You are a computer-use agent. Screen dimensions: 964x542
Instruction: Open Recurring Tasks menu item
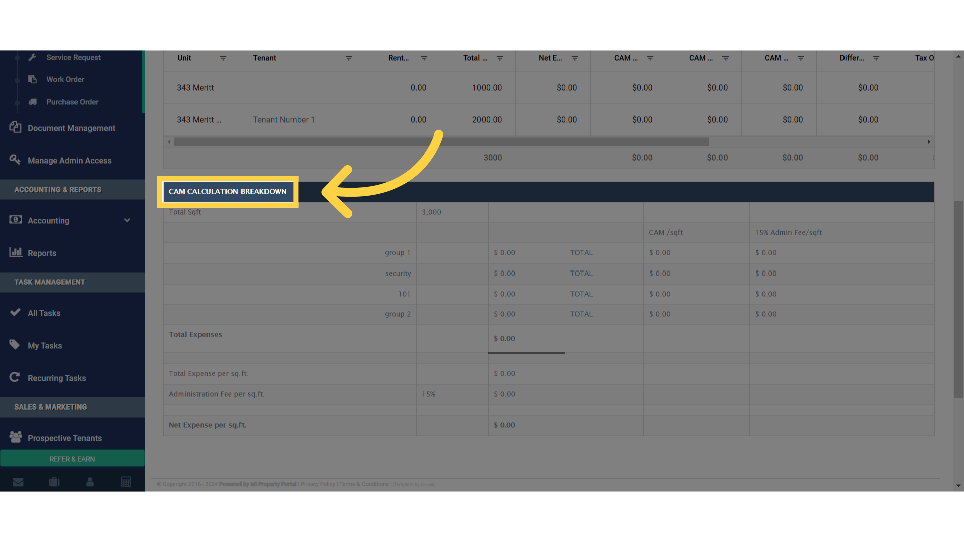tap(57, 378)
